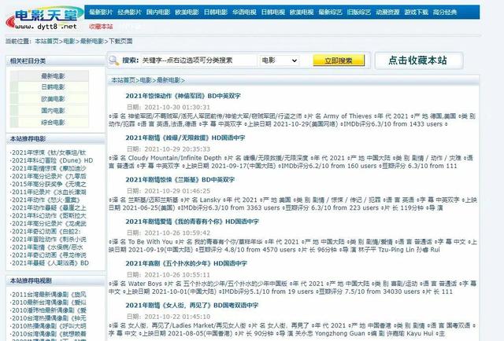Open recommended 2015年高分获奖争《无境之
Viewport: 504px width, 341px height.
coord(49,184)
